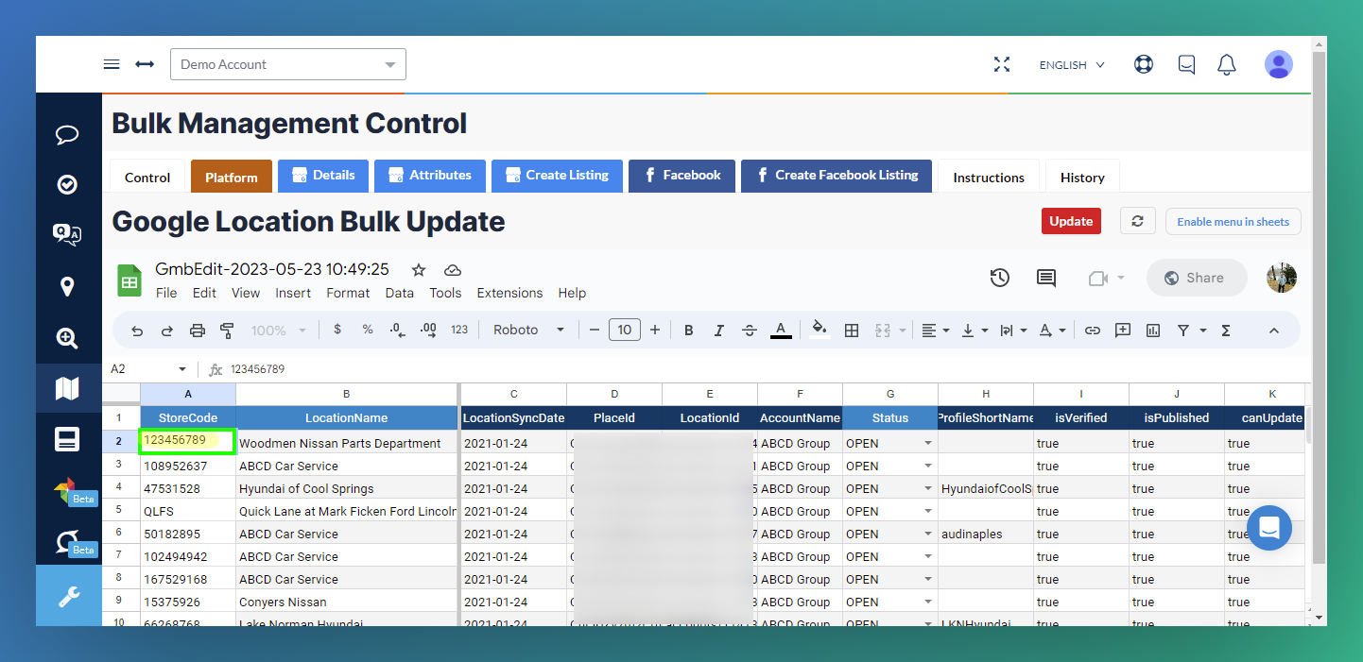Open the History tab

click(1082, 177)
